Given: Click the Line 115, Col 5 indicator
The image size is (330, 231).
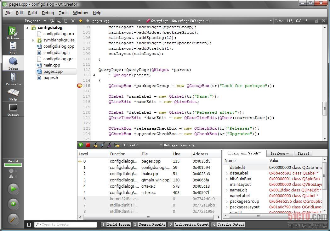Looking at the screenshot, I should [291, 21].
